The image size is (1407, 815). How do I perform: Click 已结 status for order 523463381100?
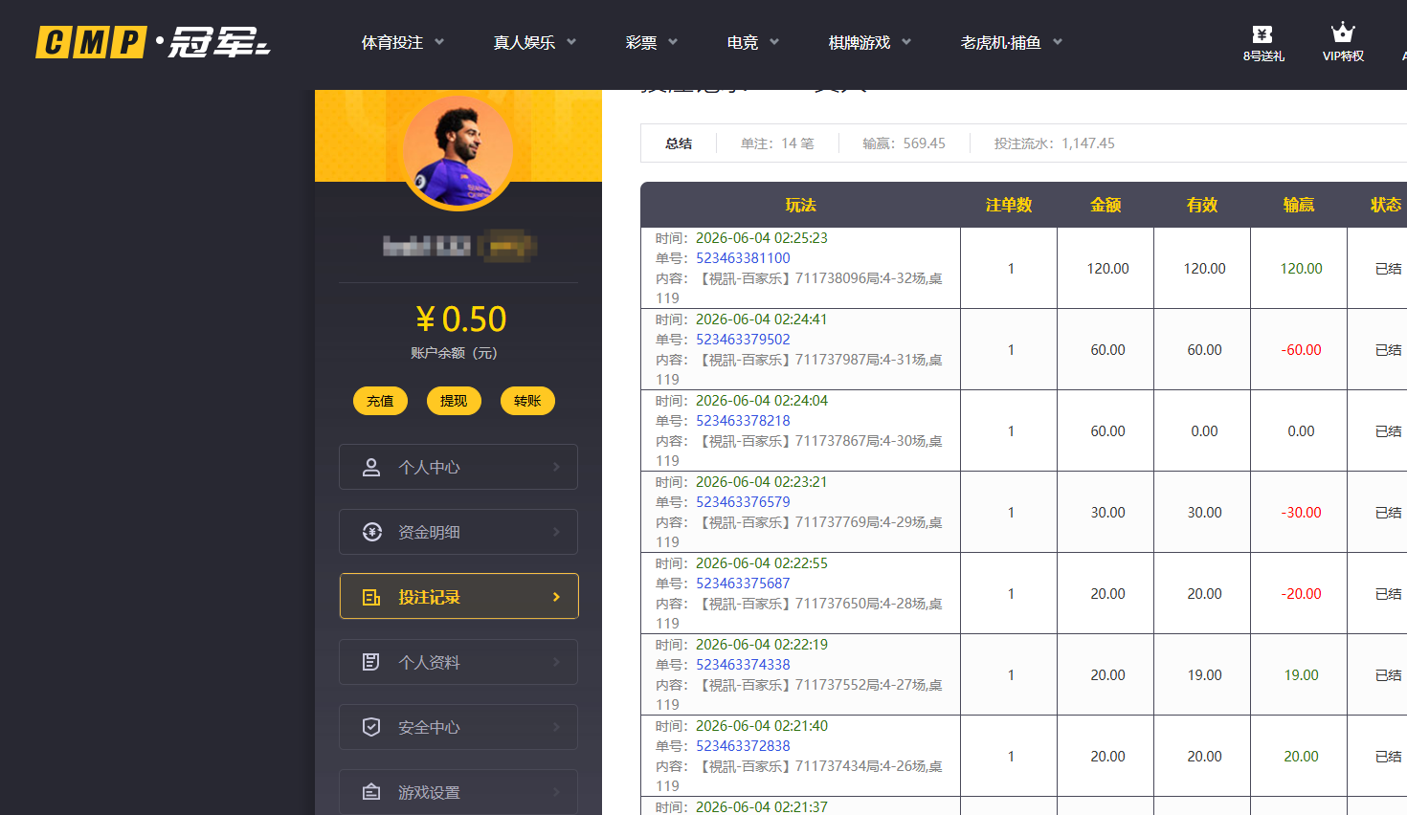pyautogui.click(x=1388, y=269)
